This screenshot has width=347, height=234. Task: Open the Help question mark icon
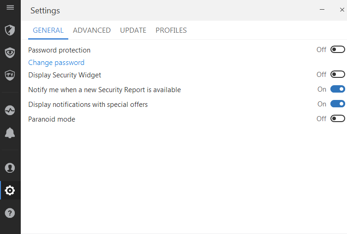pos(10,213)
